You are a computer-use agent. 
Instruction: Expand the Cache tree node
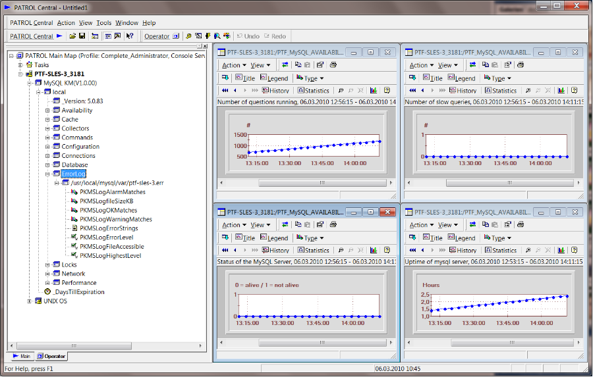click(x=47, y=119)
